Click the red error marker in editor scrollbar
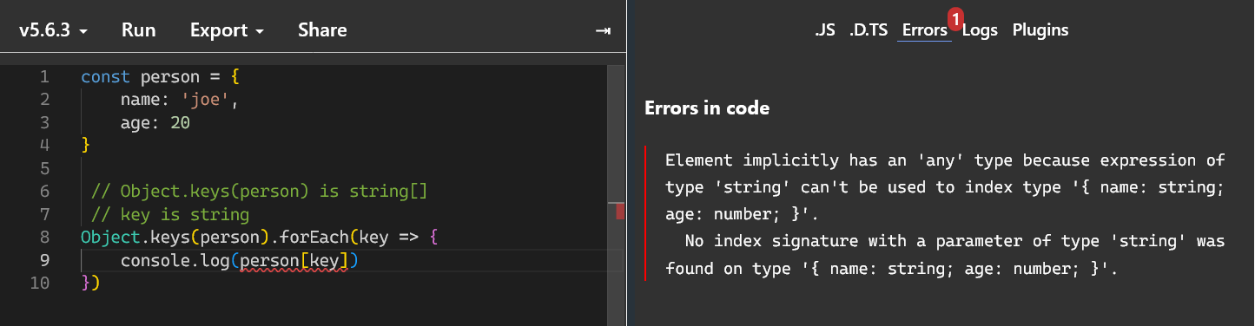This screenshot has height=326, width=1255. point(620,212)
